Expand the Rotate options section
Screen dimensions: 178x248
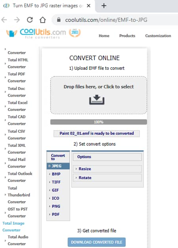click(107, 178)
